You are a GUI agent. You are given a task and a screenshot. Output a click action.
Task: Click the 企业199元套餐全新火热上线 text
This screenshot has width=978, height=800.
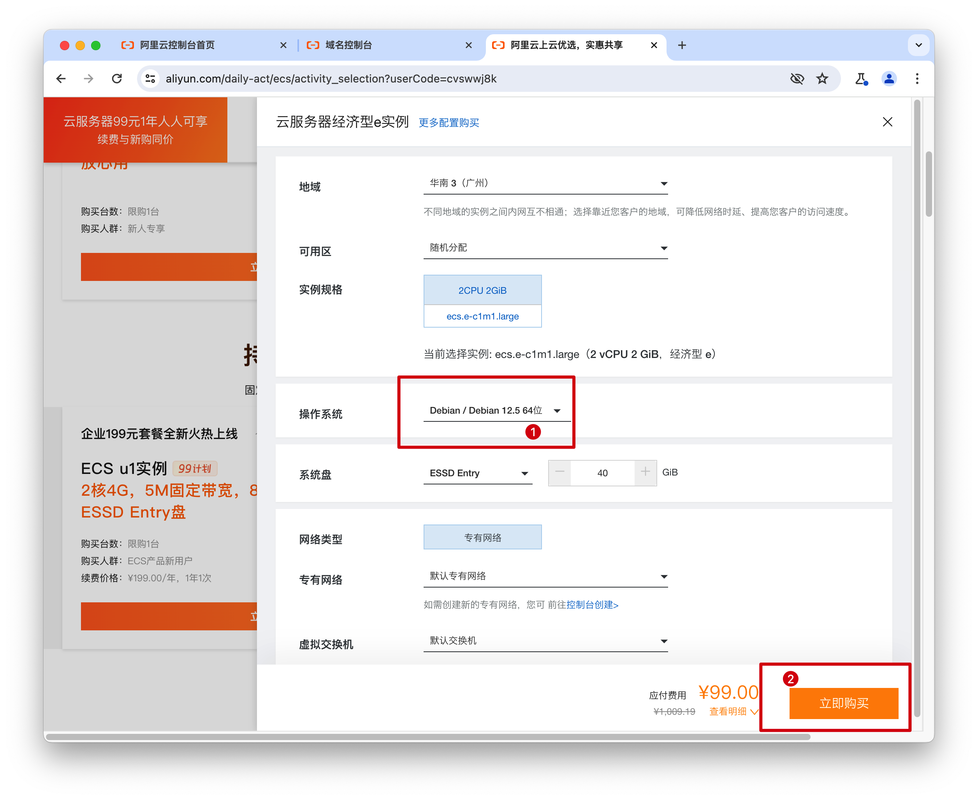click(159, 433)
